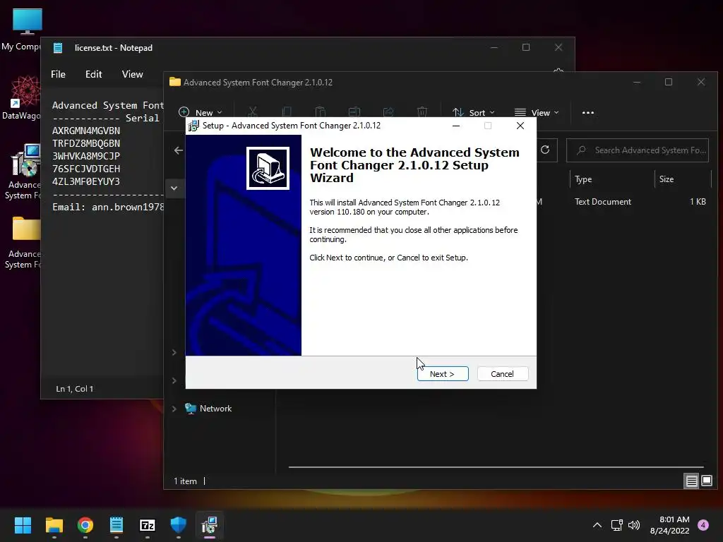Cancel the Advanced System Font Changer setup
Screen dimensions: 723x542
click(x=502, y=374)
